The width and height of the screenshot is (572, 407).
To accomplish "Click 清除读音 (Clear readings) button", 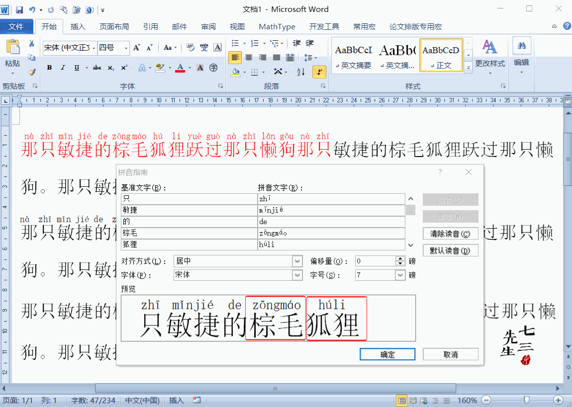I will coord(451,234).
